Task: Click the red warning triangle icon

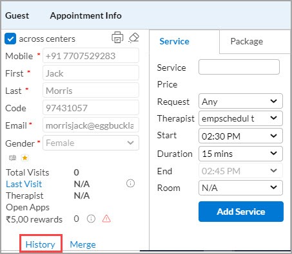Action: (x=106, y=219)
